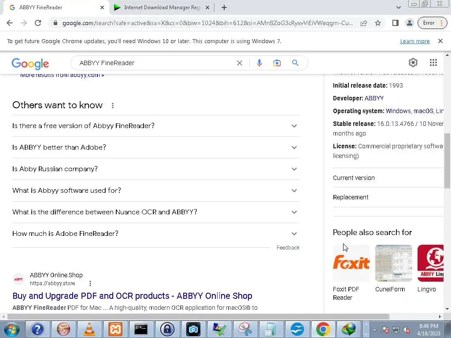Open the Windows operating system link
Viewport: 451px width, 338px height.
pos(398,111)
